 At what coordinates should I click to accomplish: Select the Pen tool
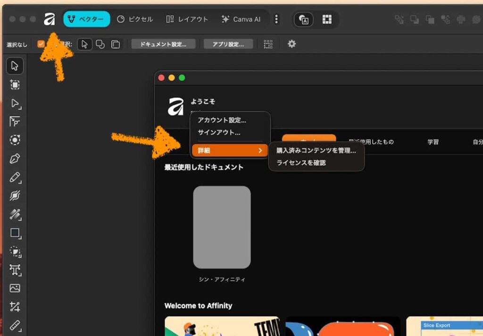pos(15,159)
